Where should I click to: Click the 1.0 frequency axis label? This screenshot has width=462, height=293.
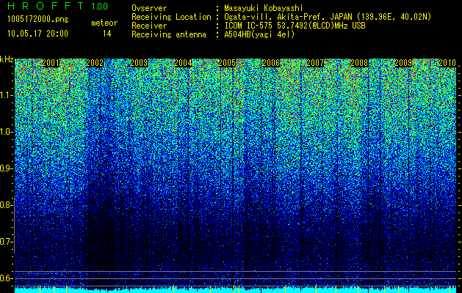coord(6,132)
